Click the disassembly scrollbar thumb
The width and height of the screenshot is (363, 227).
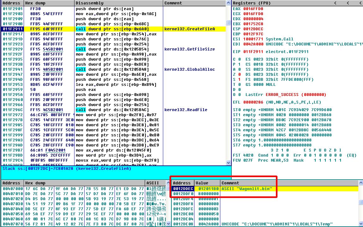click(x=228, y=23)
